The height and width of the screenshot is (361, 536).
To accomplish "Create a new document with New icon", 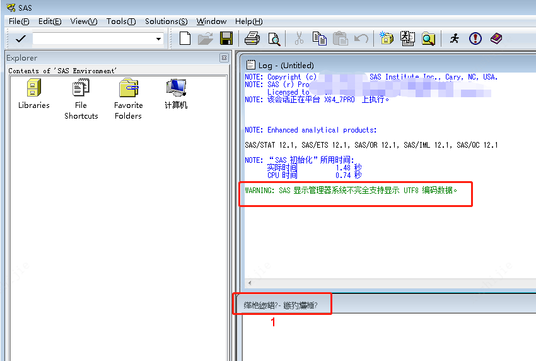I will (x=185, y=38).
